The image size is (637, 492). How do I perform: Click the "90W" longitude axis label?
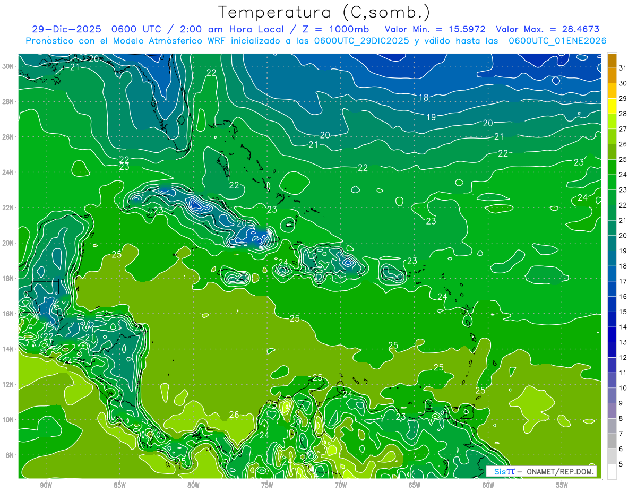point(46,485)
